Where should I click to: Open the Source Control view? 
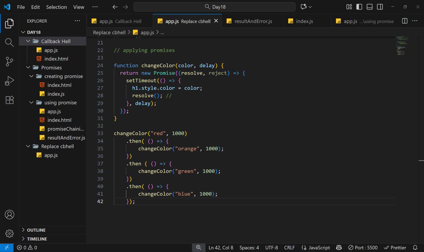tap(10, 62)
